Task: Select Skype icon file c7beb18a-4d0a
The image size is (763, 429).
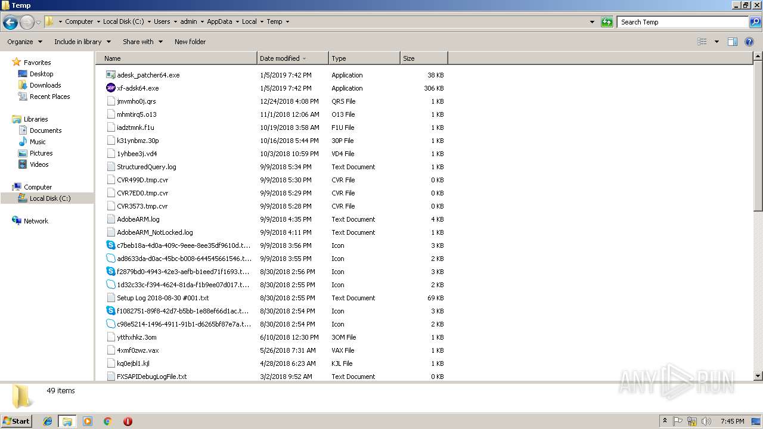Action: coord(110,245)
